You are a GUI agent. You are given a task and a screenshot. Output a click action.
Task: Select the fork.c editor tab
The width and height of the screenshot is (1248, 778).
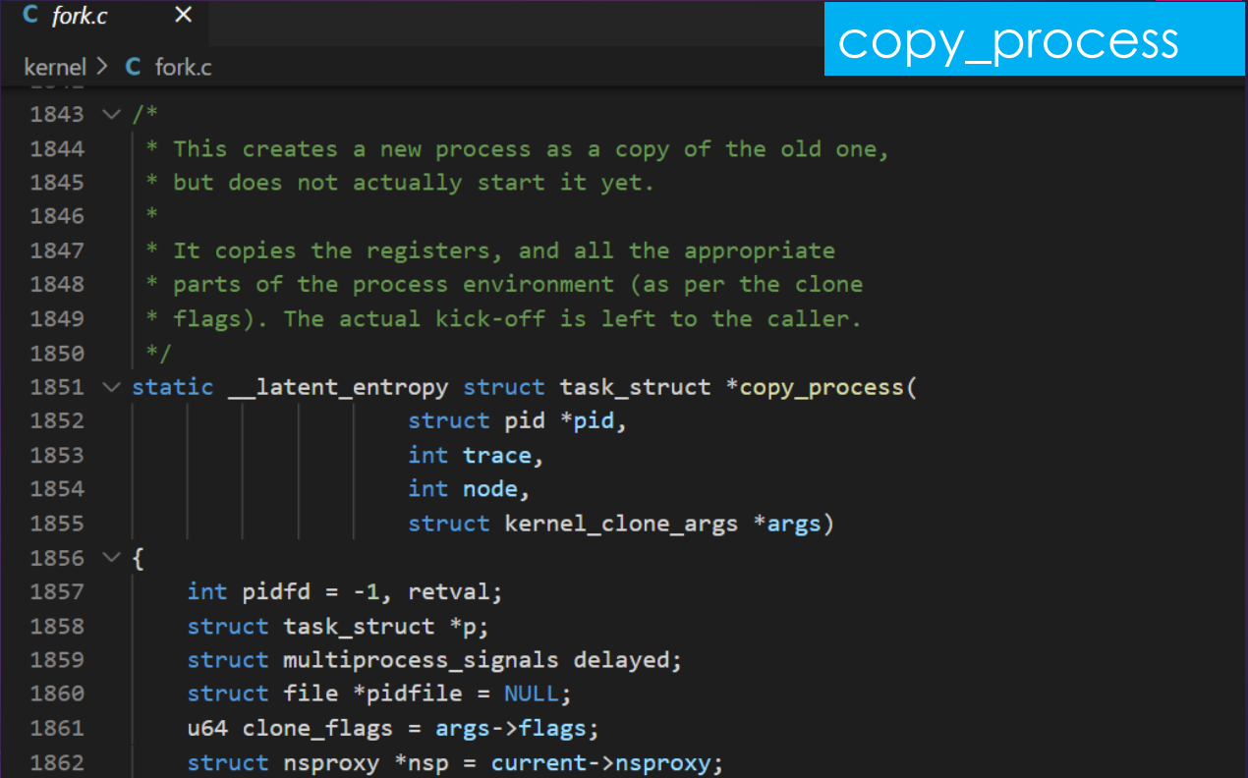[81, 17]
